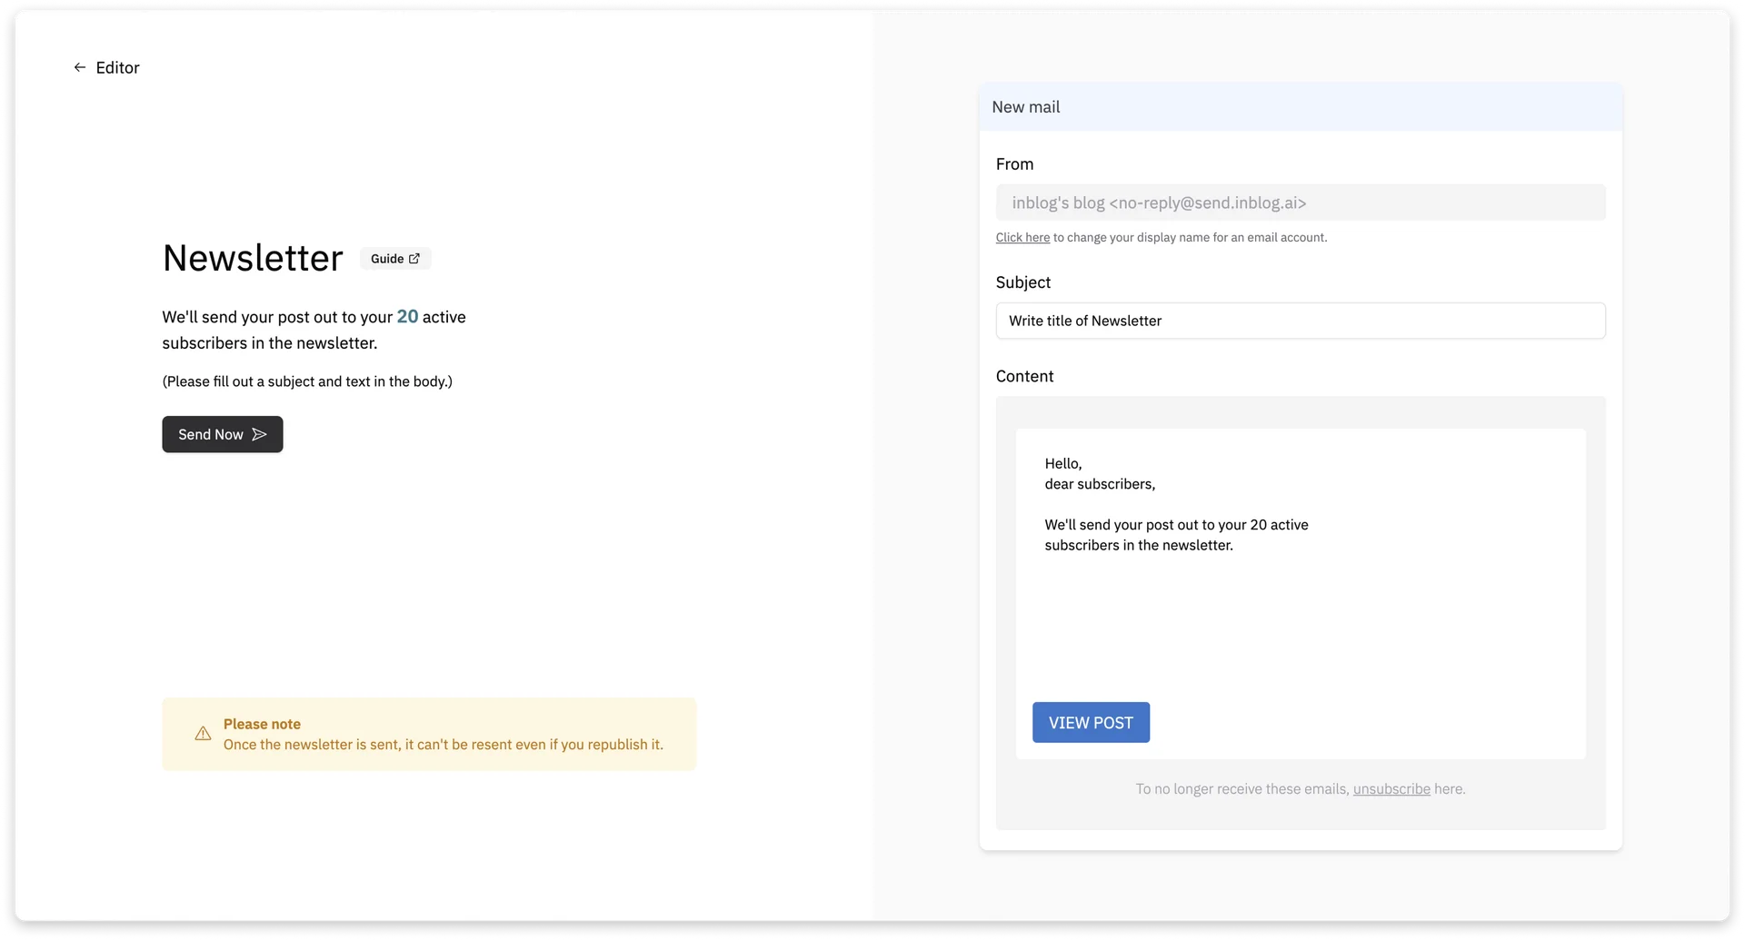Click "Click here" to change your display name
The height and width of the screenshot is (940, 1745).
tap(1022, 237)
